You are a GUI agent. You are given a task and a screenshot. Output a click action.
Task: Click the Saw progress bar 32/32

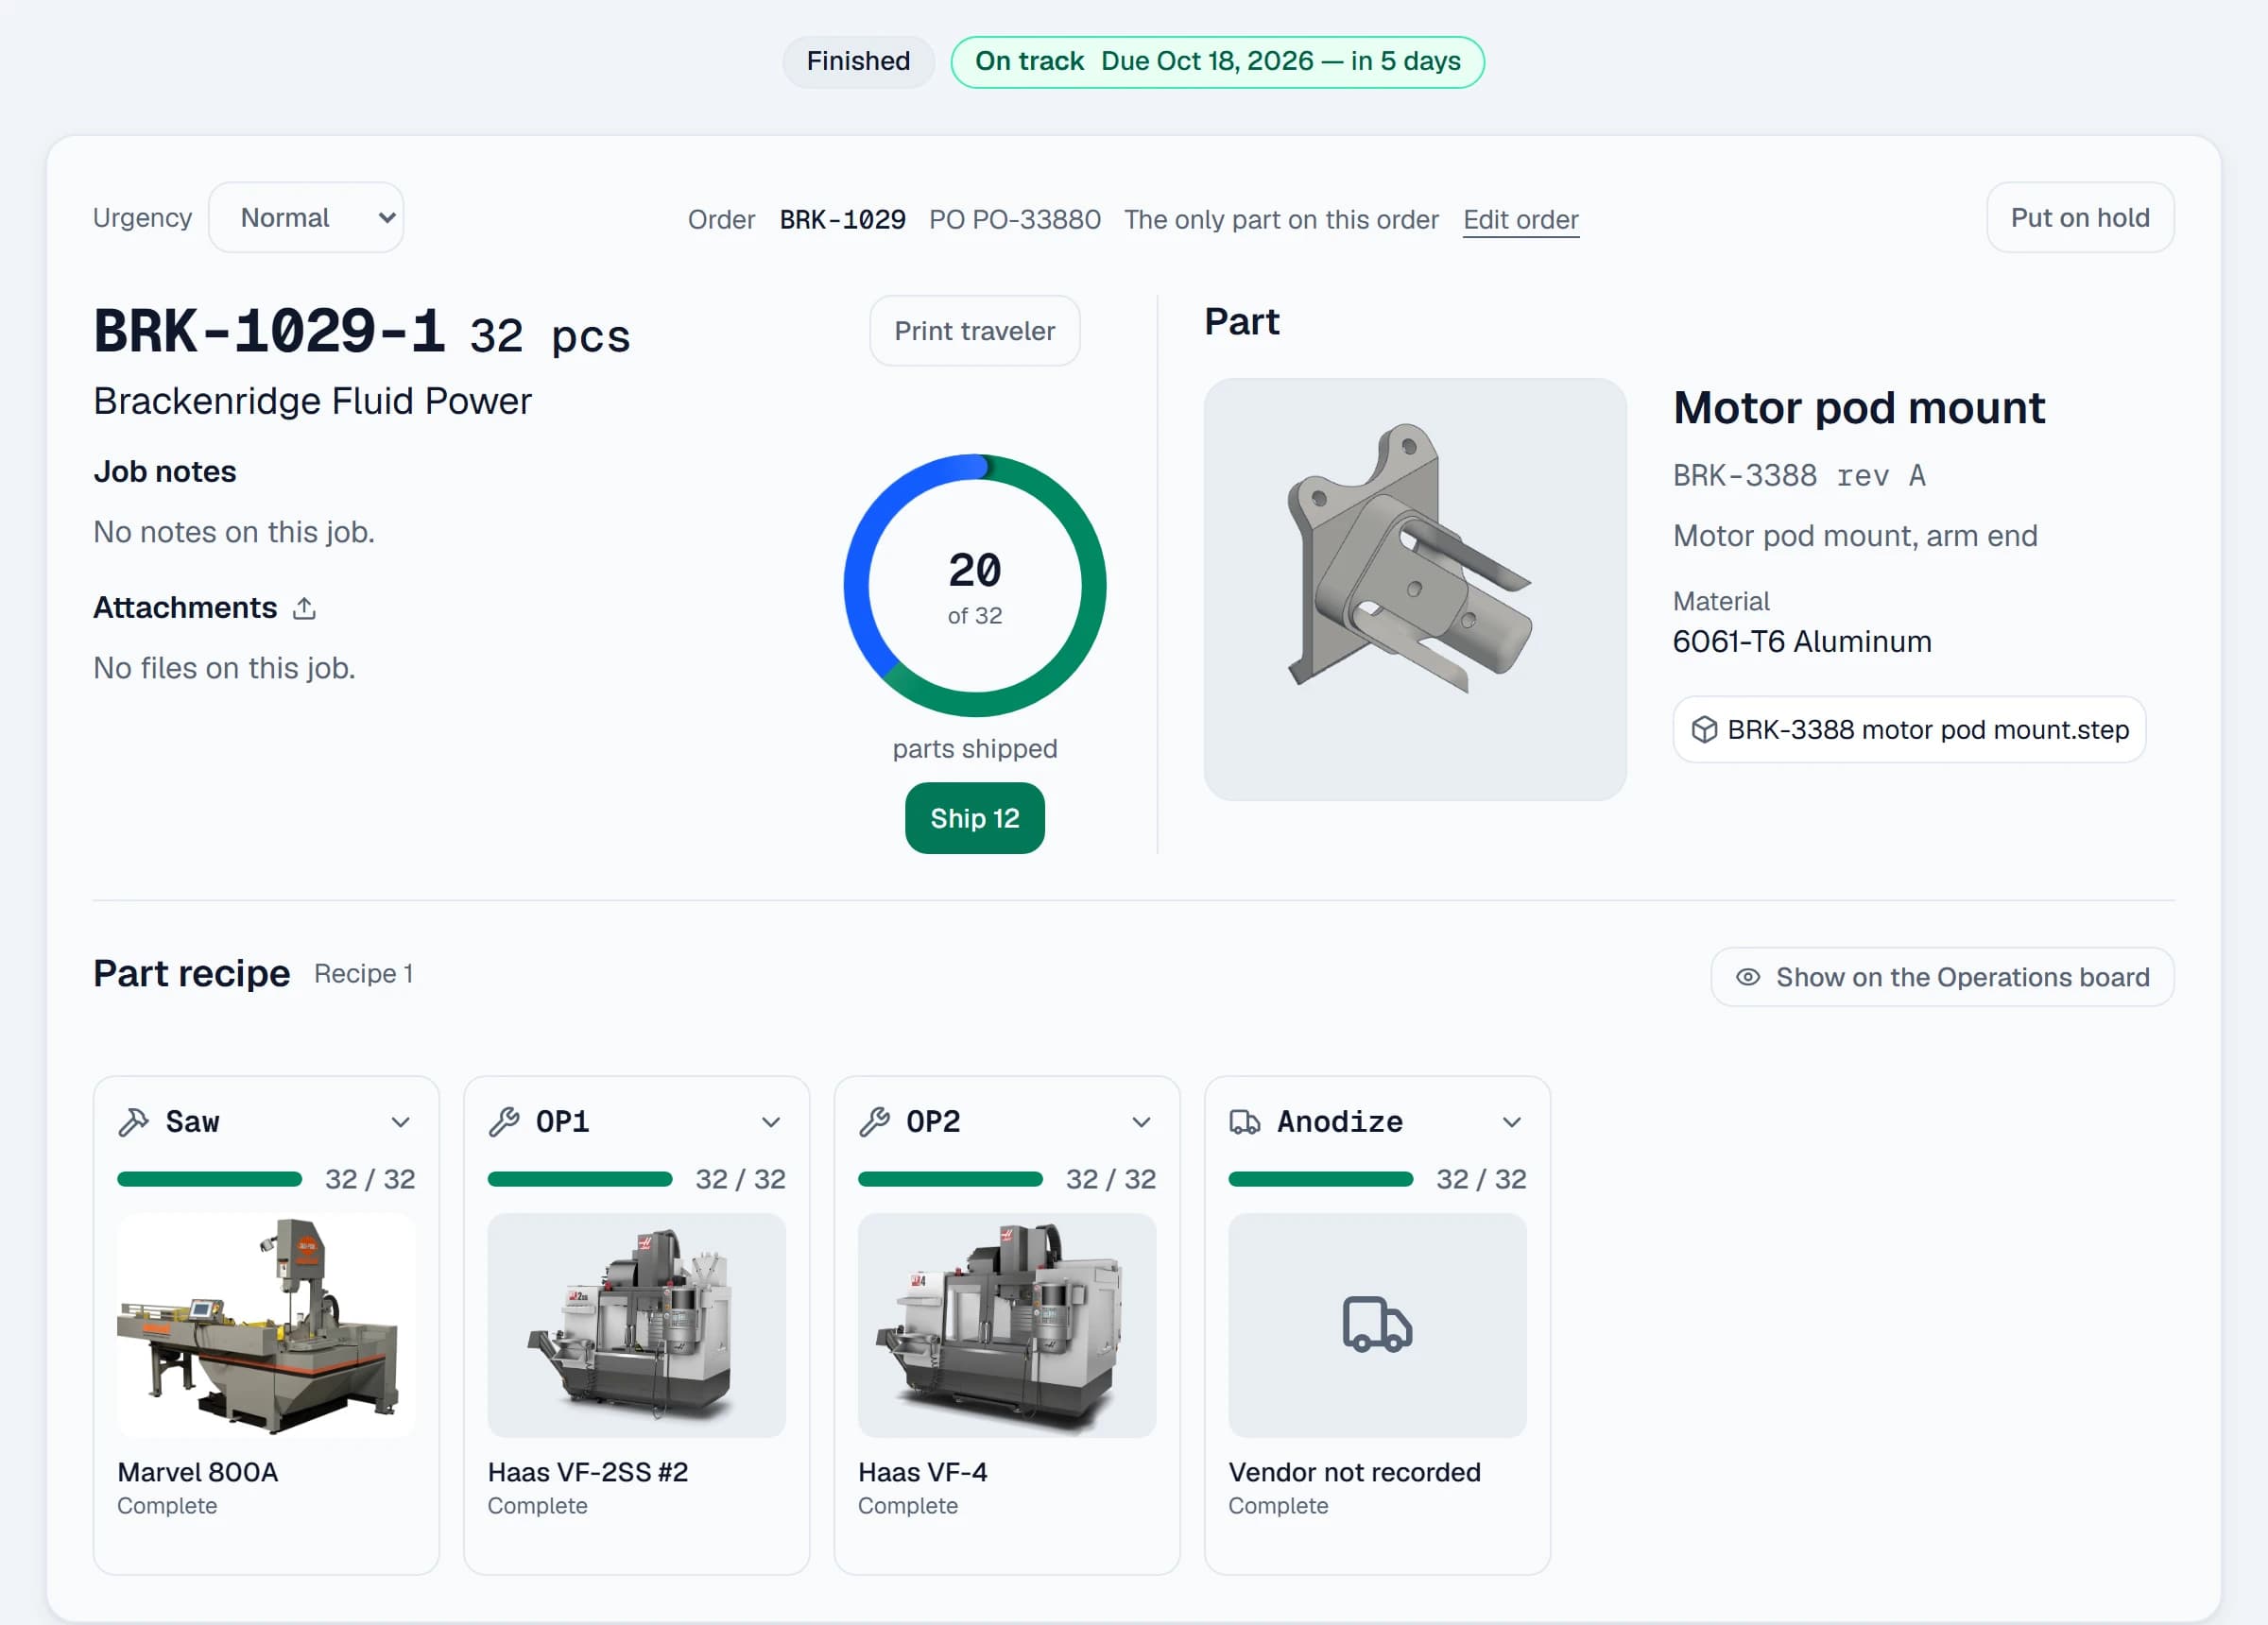(209, 1179)
